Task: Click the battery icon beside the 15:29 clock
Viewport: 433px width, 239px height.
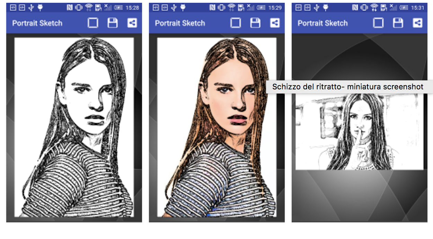Action: (x=261, y=8)
